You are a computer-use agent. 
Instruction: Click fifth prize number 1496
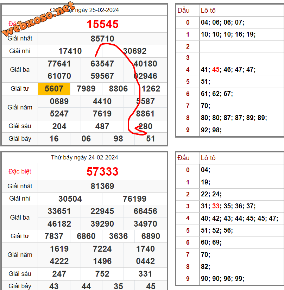tap(102, 261)
